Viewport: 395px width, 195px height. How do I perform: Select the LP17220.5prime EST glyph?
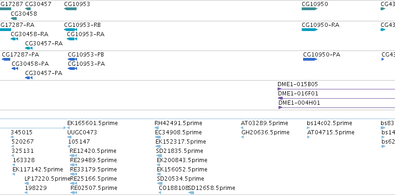coord(27,183)
